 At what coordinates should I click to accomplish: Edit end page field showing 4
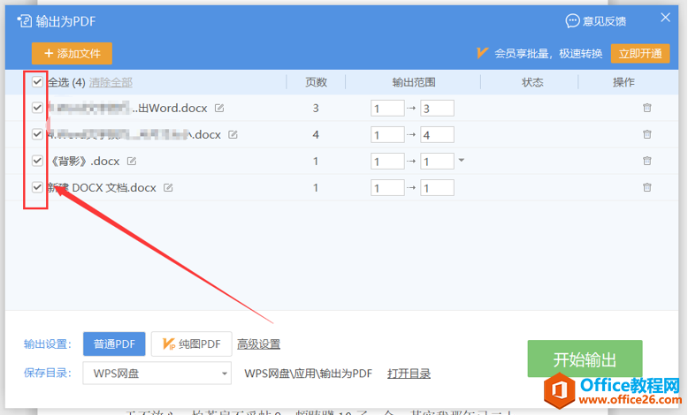(x=437, y=135)
